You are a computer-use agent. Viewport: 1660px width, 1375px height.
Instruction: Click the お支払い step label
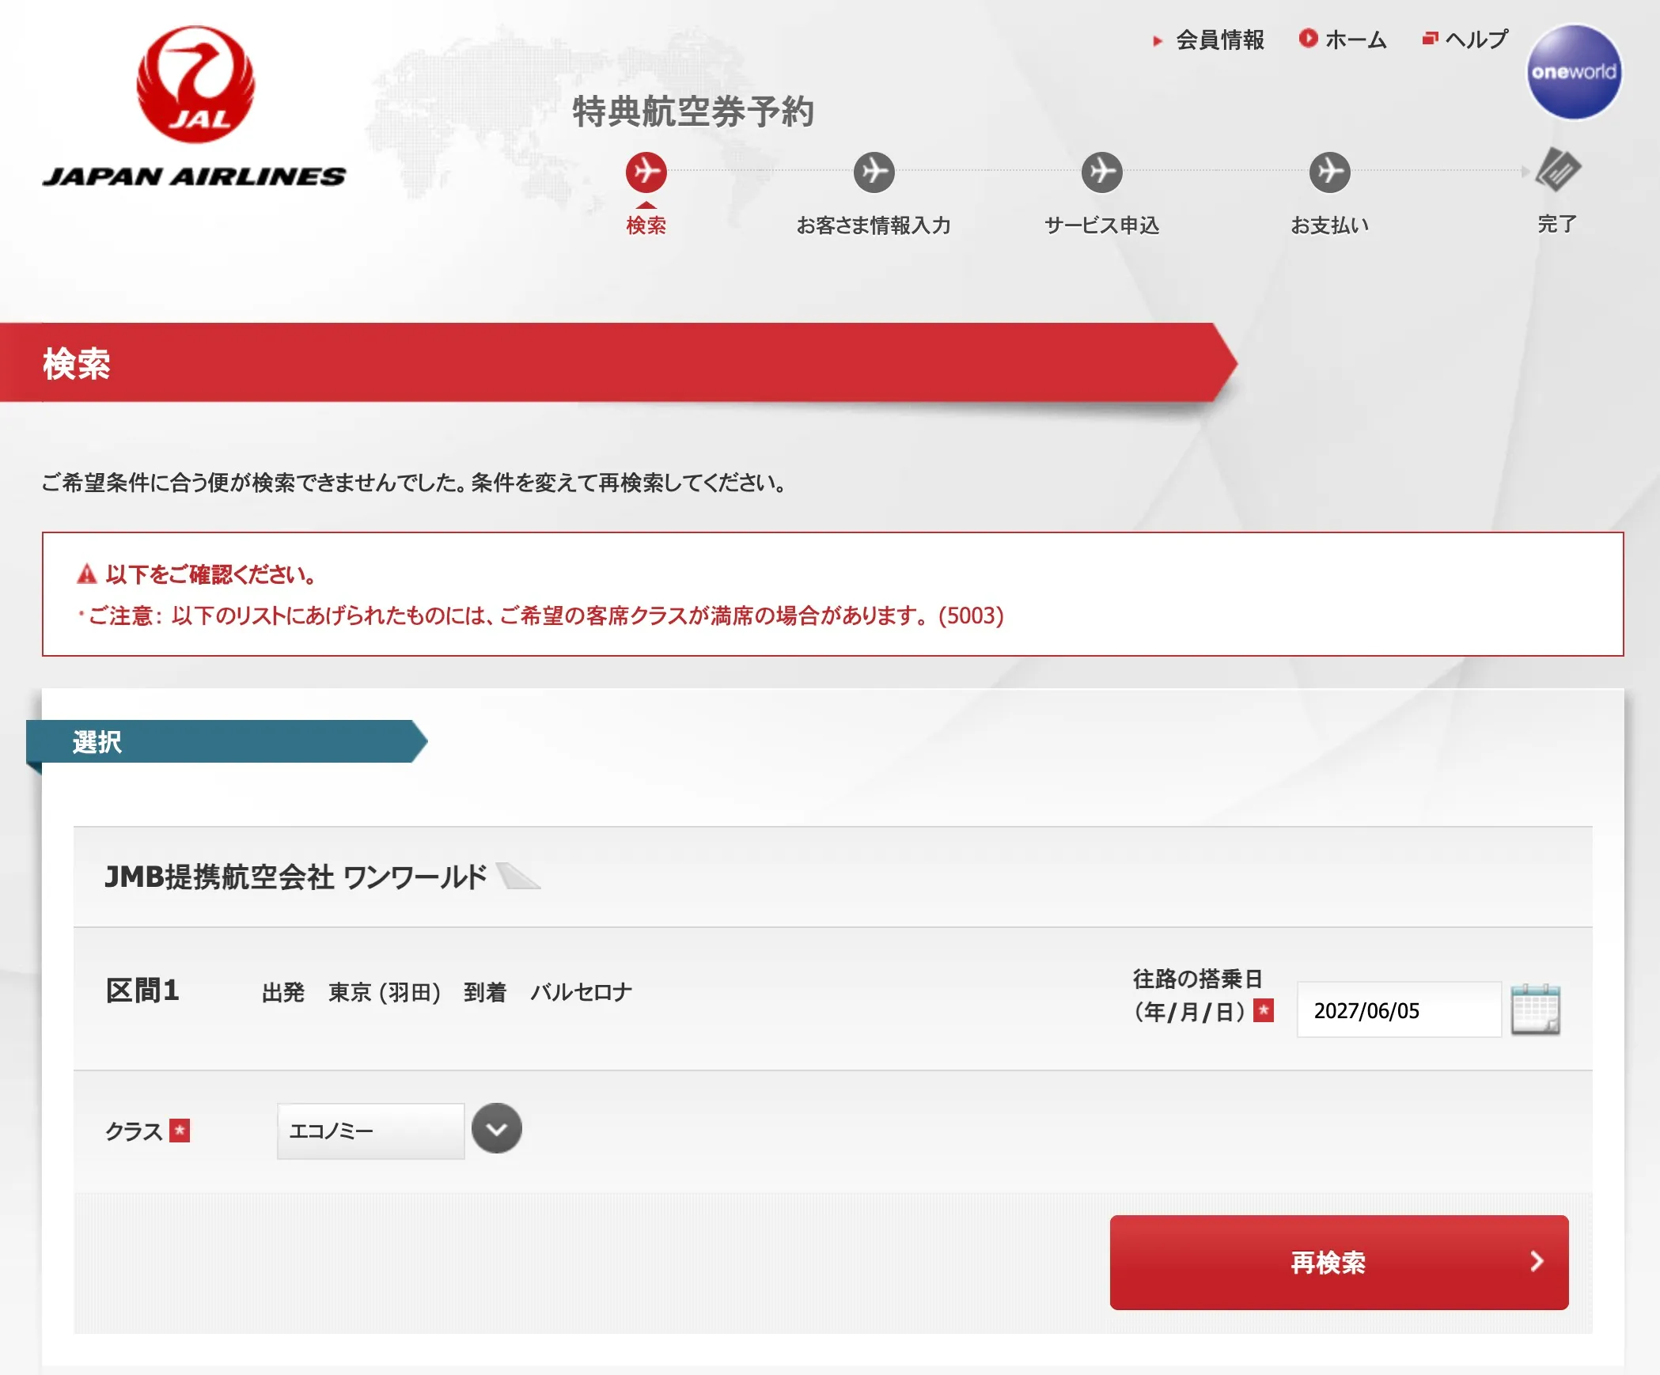tap(1330, 225)
